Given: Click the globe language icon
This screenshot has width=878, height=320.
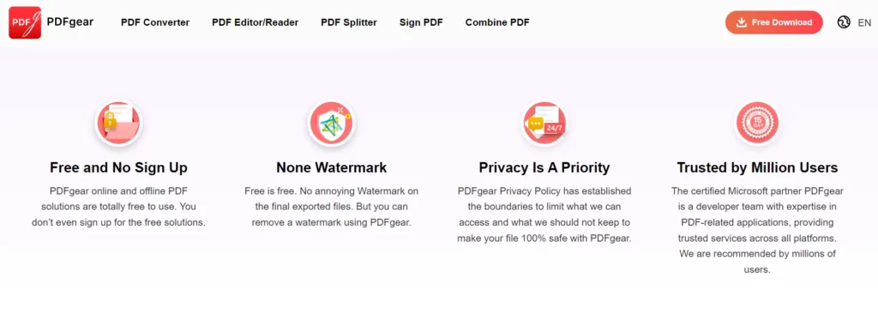Looking at the screenshot, I should 844,22.
